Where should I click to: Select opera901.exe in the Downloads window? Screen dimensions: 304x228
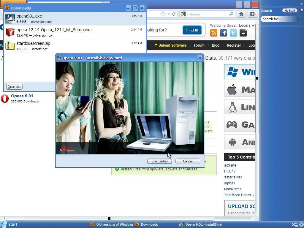tap(75, 19)
